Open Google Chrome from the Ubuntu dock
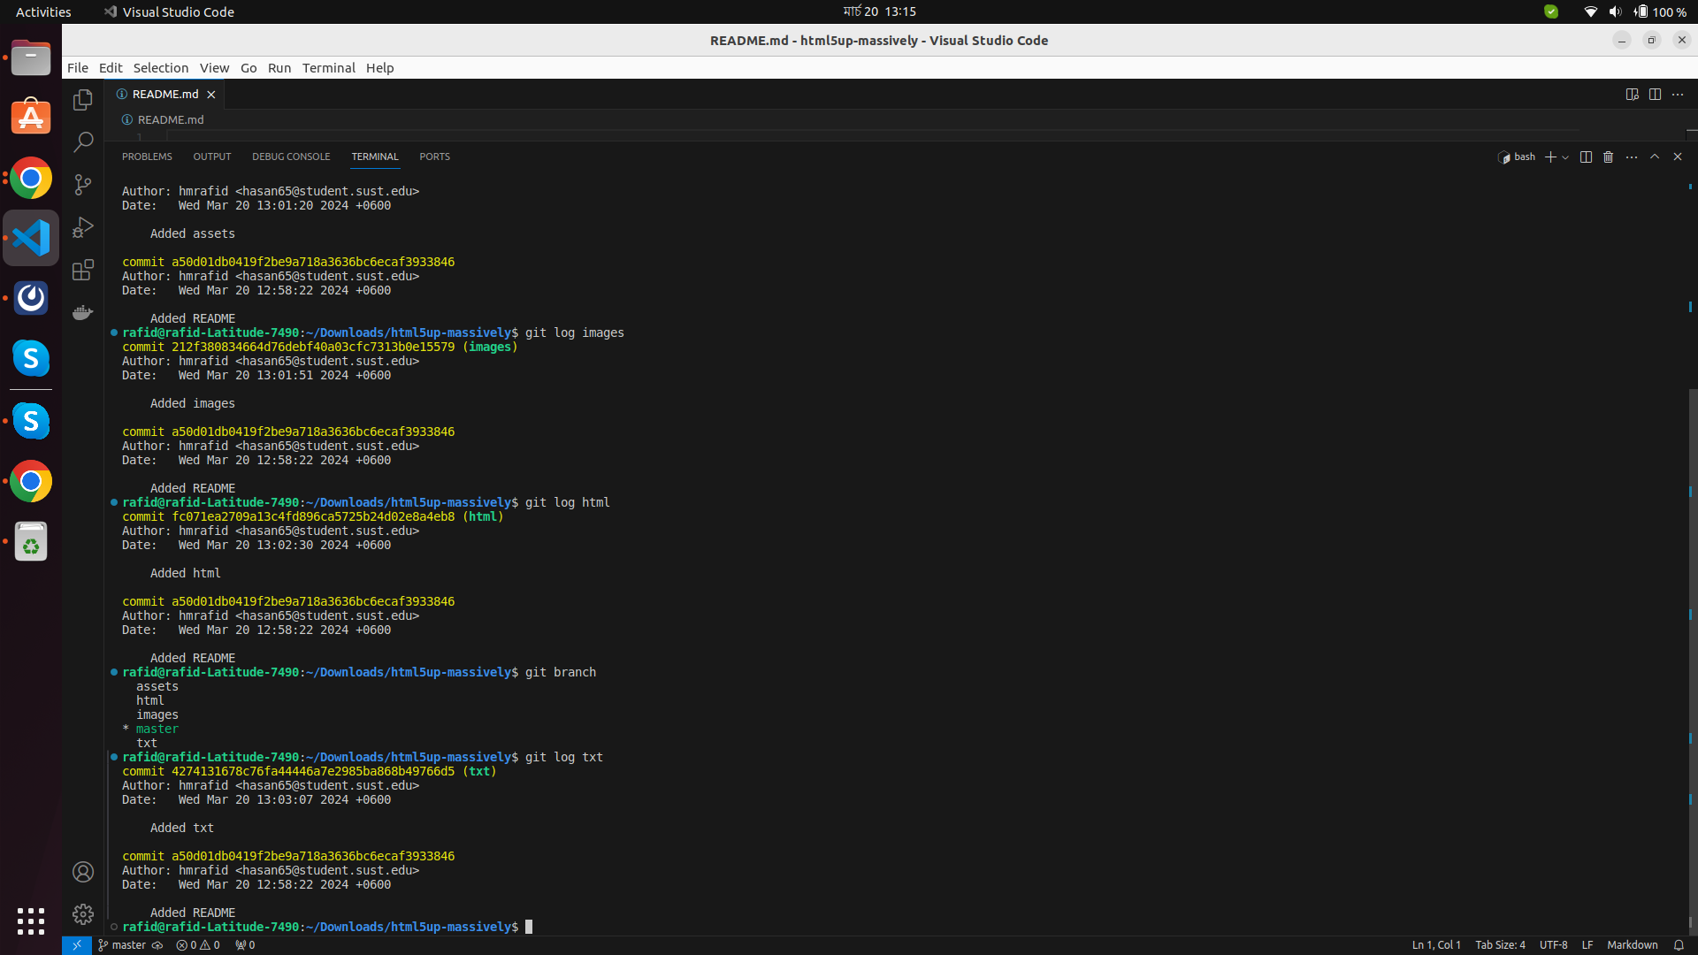This screenshot has width=1698, height=955. 31,179
